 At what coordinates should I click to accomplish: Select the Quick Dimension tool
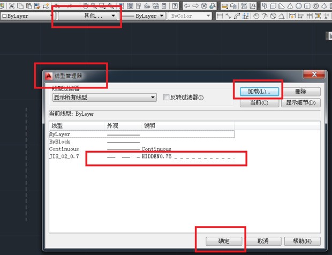(292, 16)
